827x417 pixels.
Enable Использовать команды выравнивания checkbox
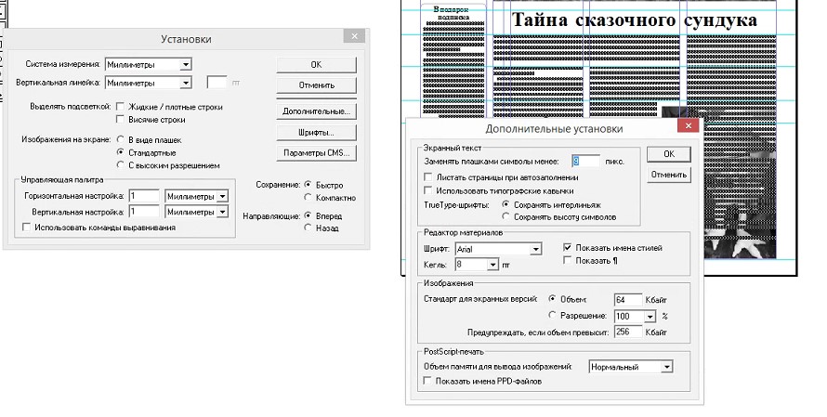coord(26,228)
